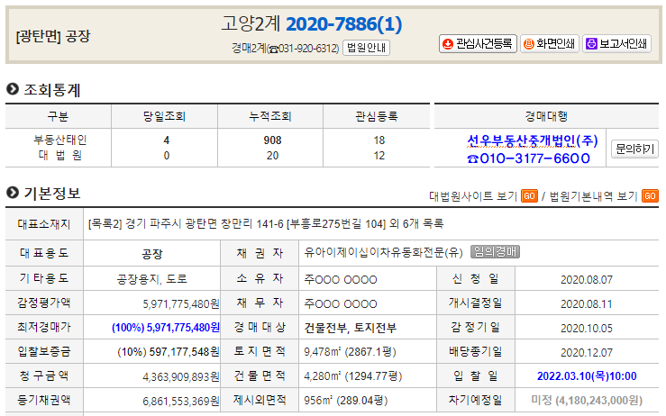
Task: Click the 관심사건등록 button
Action: pos(478,44)
